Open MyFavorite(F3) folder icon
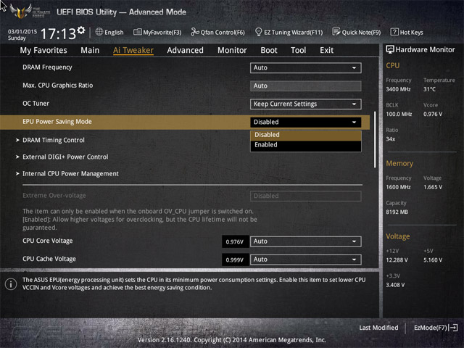Viewport: 464px width, 348px height. point(137,32)
